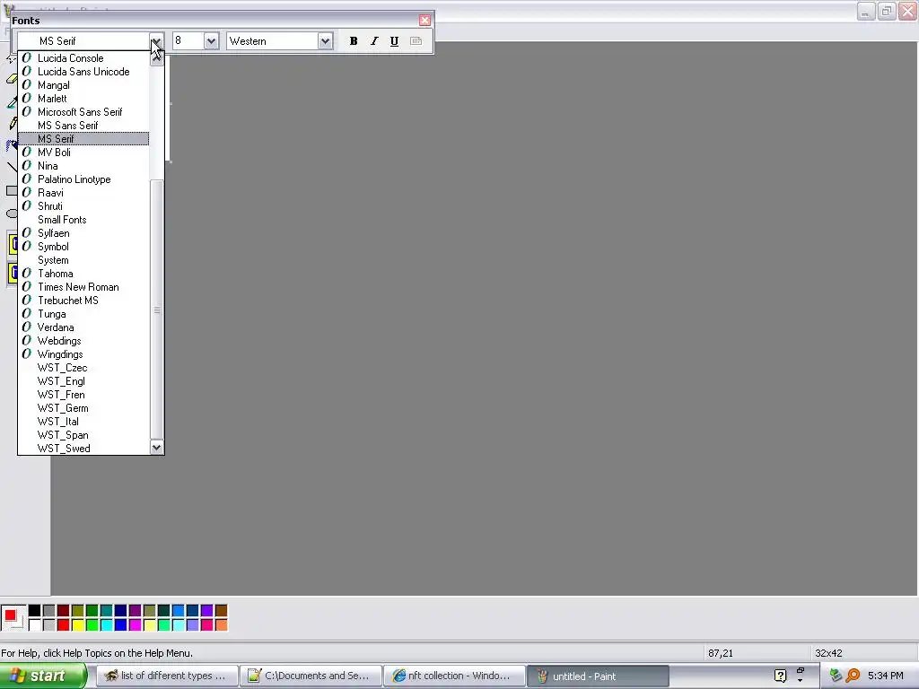Open the font size dropdown
This screenshot has width=919, height=689.
click(211, 41)
